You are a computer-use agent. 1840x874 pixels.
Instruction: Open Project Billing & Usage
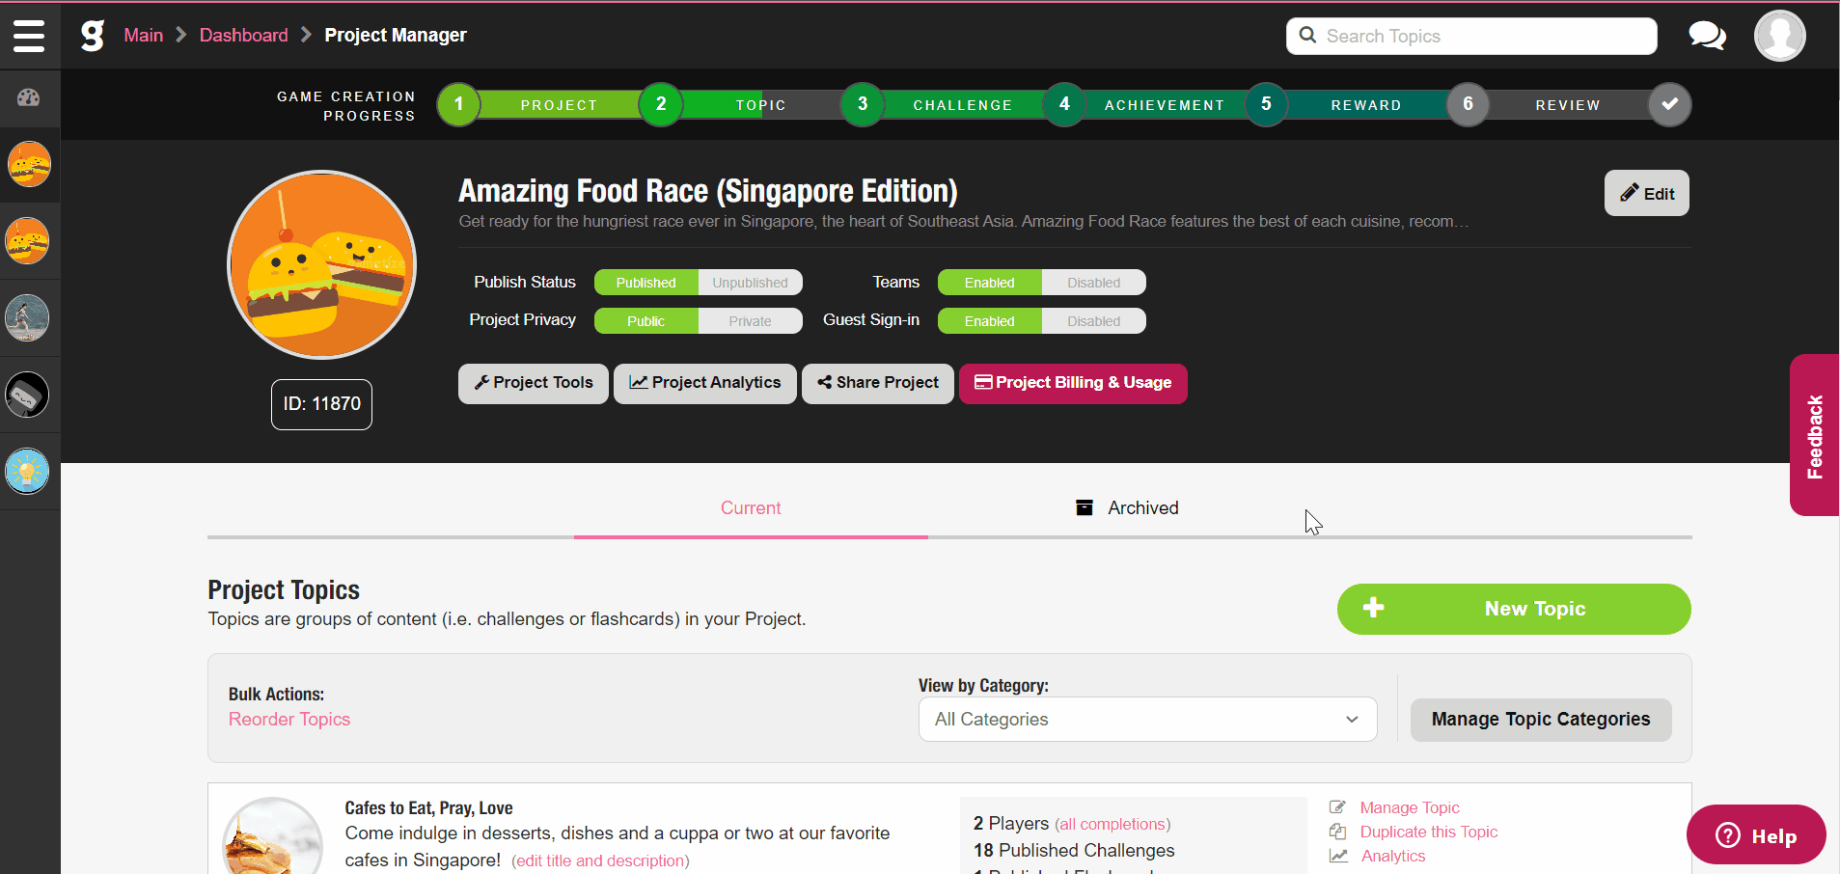[x=1073, y=383]
